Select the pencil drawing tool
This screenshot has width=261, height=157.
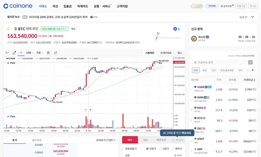click(x=14, y=53)
